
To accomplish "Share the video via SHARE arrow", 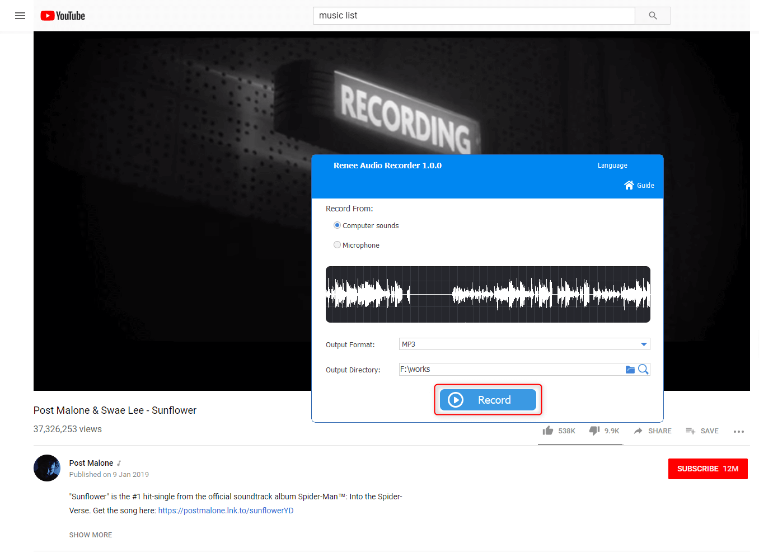I will [653, 431].
